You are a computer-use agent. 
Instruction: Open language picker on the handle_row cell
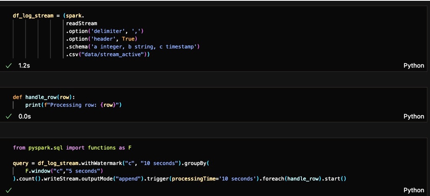pyautogui.click(x=414, y=116)
